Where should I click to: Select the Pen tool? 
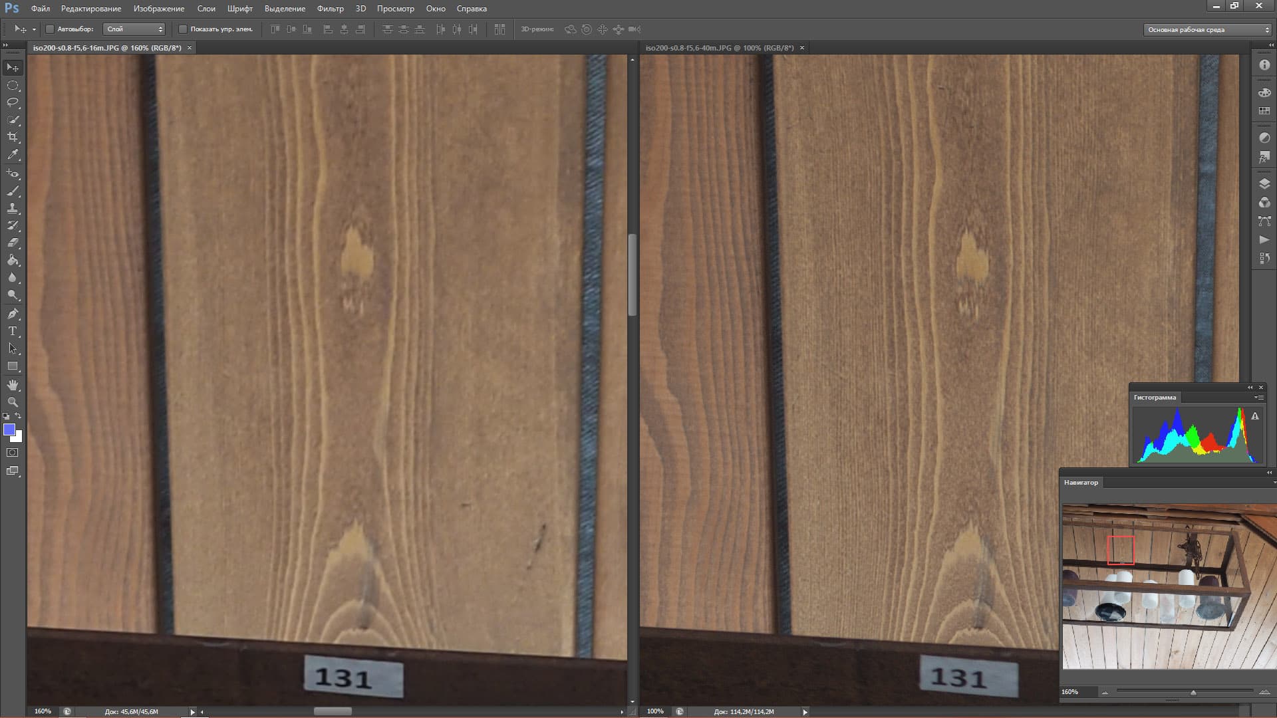click(13, 314)
